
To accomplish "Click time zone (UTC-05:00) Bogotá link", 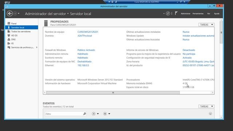I will pos(198,61).
